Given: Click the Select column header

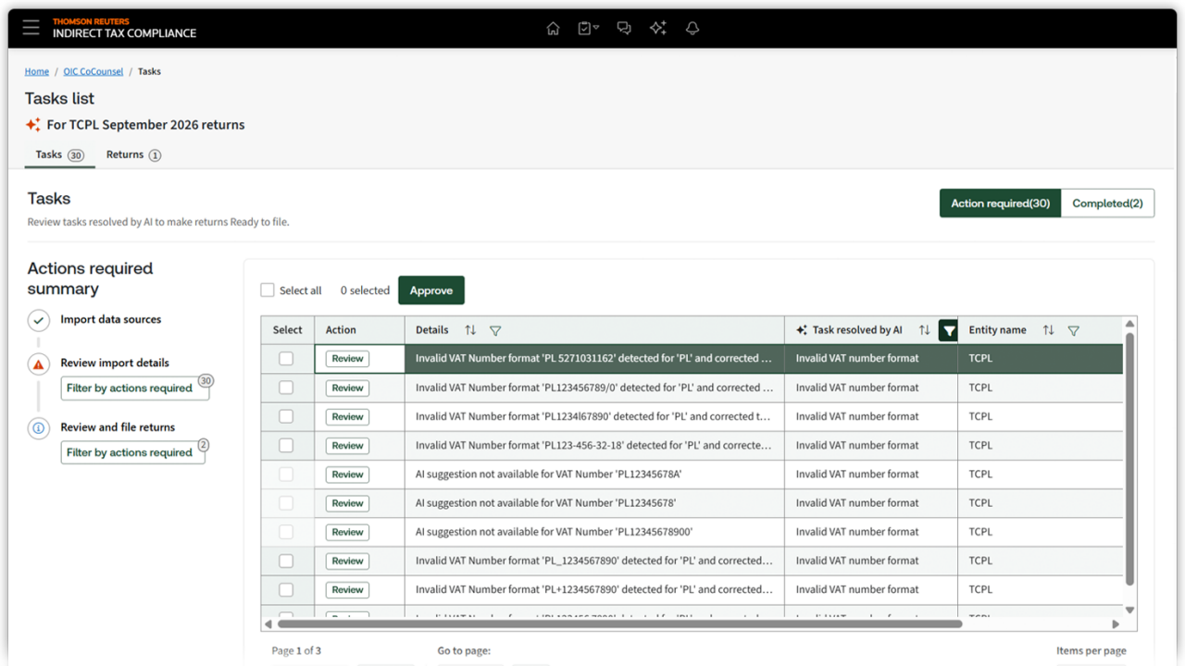Looking at the screenshot, I should point(287,330).
